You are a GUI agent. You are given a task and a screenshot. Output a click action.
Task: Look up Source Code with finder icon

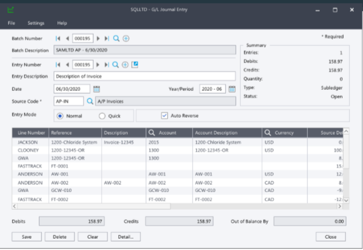(89, 101)
